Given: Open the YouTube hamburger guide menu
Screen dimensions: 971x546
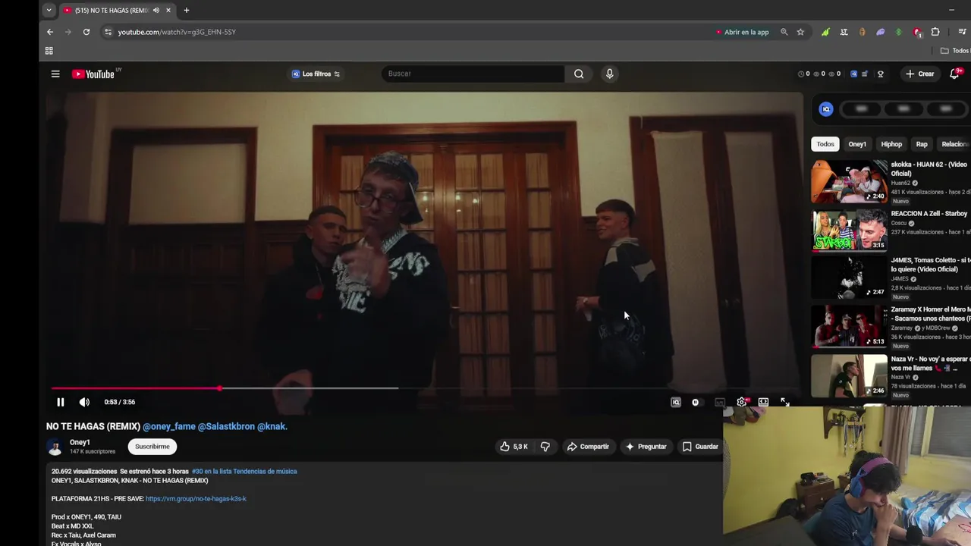Looking at the screenshot, I should point(55,74).
